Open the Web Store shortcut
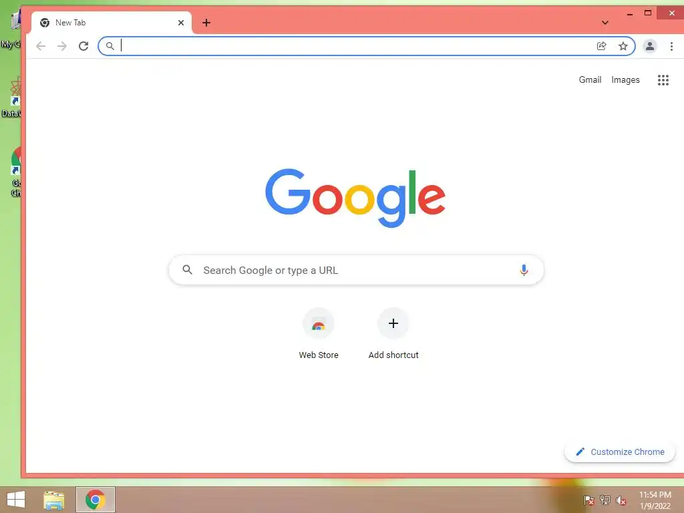Image resolution: width=684 pixels, height=513 pixels. coord(319,334)
